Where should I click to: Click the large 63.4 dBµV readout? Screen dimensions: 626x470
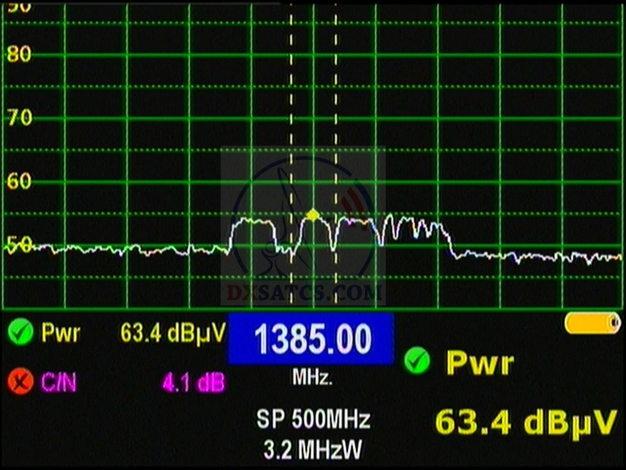pyautogui.click(x=525, y=423)
